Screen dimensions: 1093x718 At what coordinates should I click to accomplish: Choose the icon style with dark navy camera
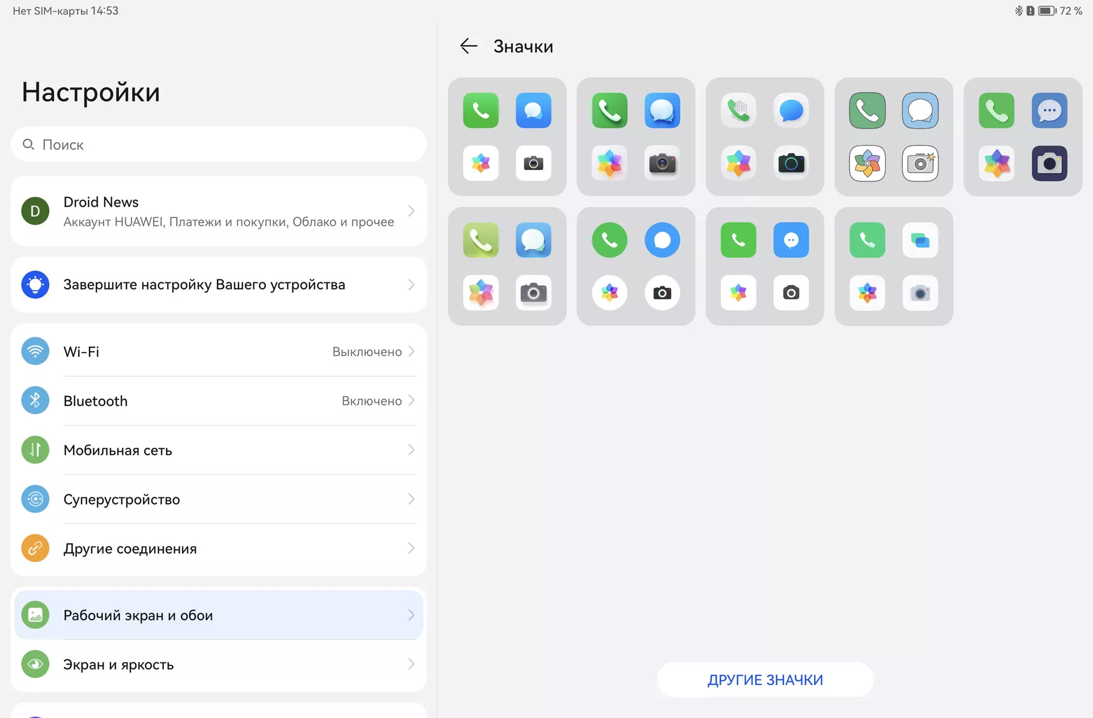[x=1023, y=137]
